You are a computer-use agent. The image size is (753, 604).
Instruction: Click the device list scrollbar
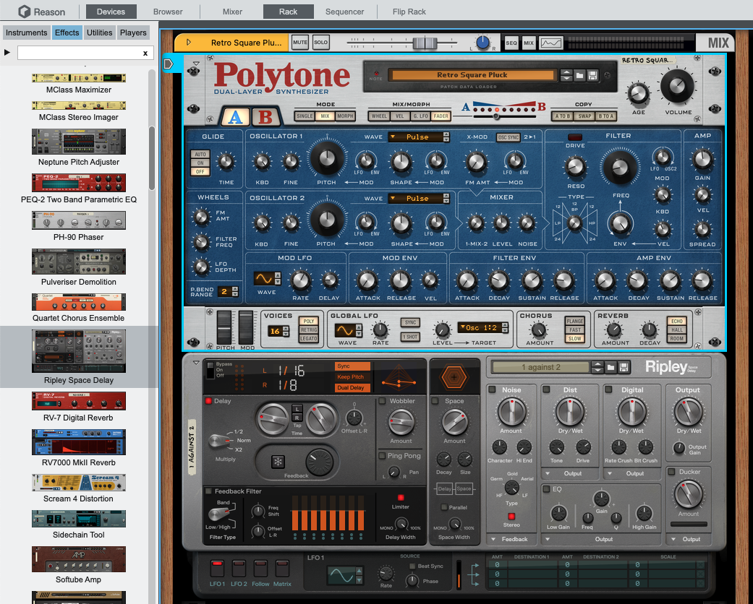152,158
